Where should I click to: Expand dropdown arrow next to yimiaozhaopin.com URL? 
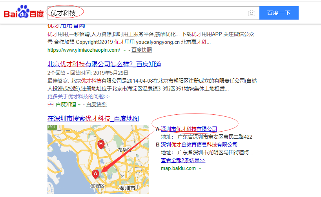tap(124, 50)
